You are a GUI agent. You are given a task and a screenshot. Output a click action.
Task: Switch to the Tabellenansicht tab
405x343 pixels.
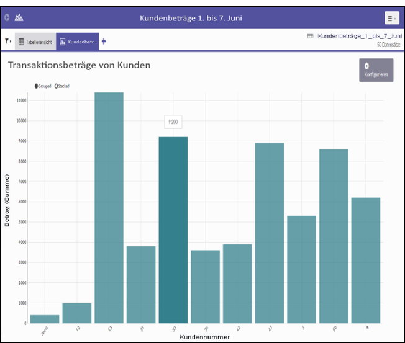point(35,42)
